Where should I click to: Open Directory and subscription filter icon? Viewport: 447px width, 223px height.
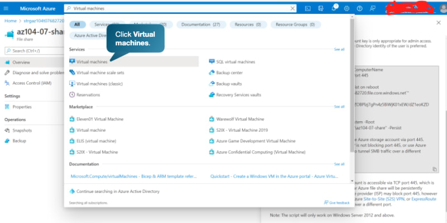point(321,8)
